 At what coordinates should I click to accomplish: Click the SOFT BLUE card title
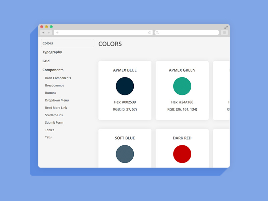pos(125,138)
